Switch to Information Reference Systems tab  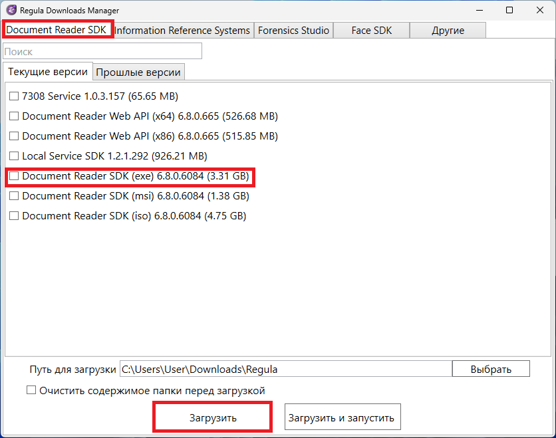click(182, 31)
